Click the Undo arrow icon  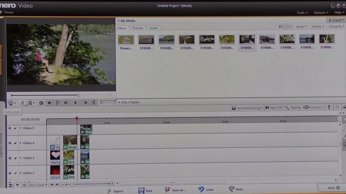201,189
